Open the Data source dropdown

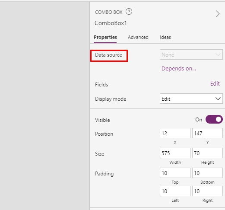point(191,54)
